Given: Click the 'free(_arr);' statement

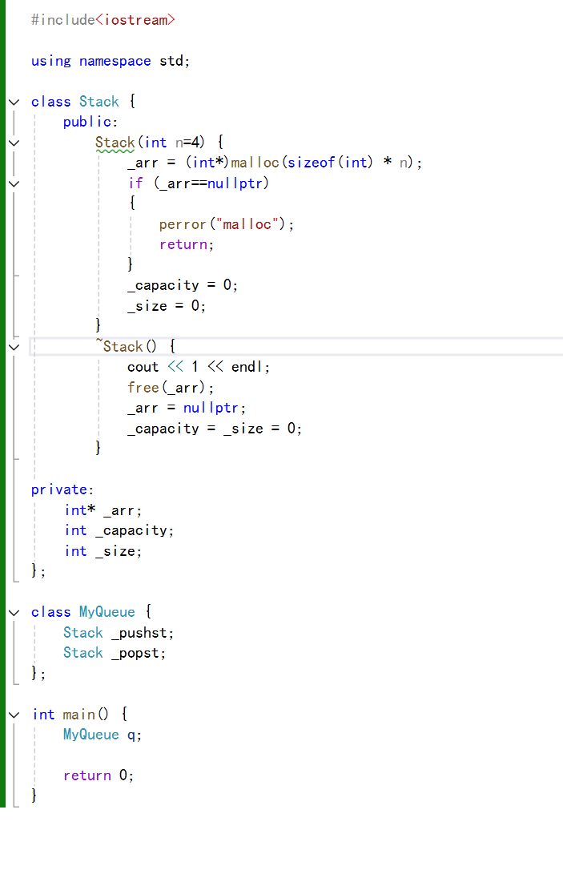Looking at the screenshot, I should (x=171, y=388).
